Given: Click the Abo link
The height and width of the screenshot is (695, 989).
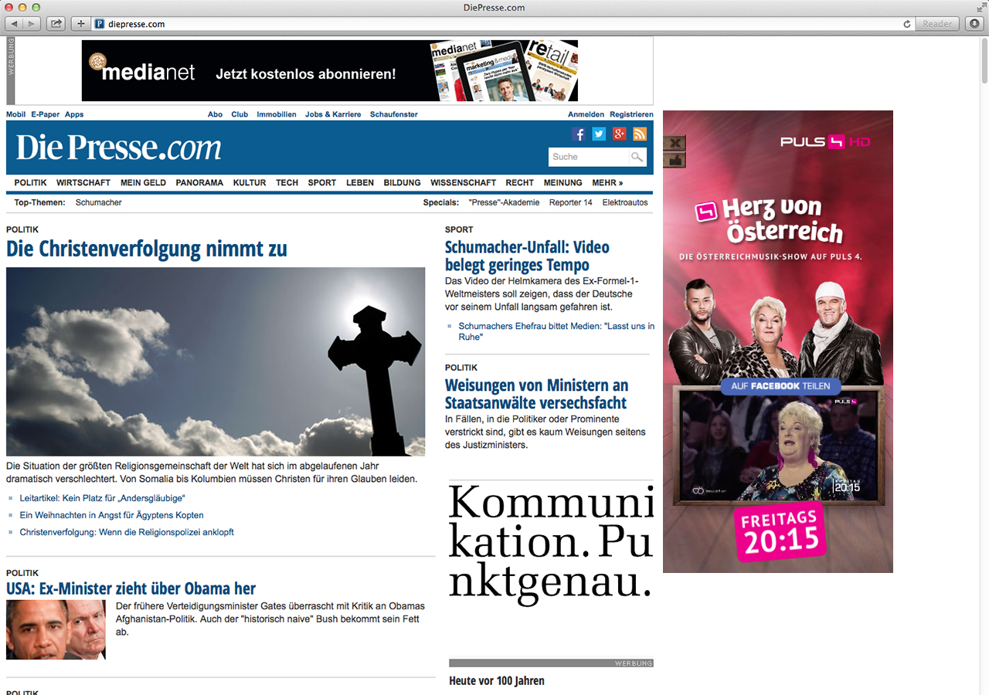Looking at the screenshot, I should click(x=216, y=114).
